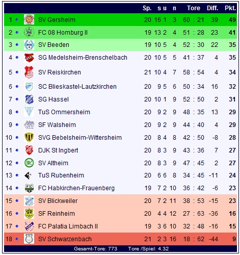Screen dimensions: 240x255
Task: Click the FC 08 Homburg II crest
Action: click(x=29, y=32)
